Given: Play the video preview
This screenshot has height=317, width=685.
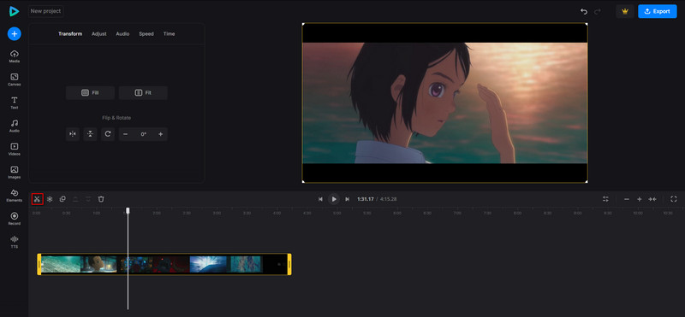Looking at the screenshot, I should [334, 199].
